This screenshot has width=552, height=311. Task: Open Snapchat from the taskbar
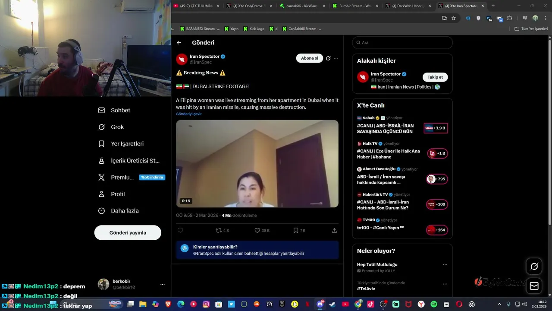click(x=295, y=304)
